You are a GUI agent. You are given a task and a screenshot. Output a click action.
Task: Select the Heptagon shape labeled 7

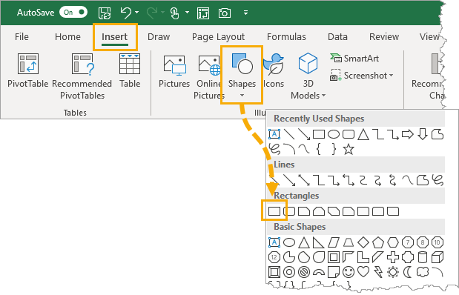coord(408,242)
